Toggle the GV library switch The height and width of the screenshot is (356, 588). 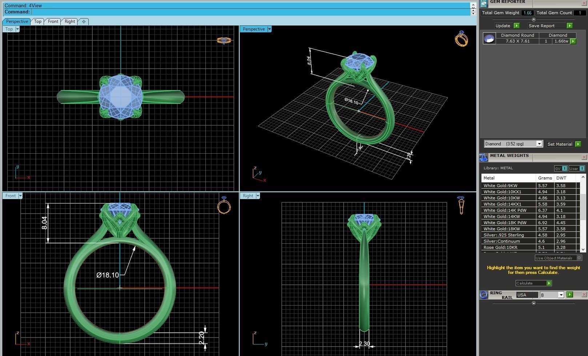click(x=561, y=169)
